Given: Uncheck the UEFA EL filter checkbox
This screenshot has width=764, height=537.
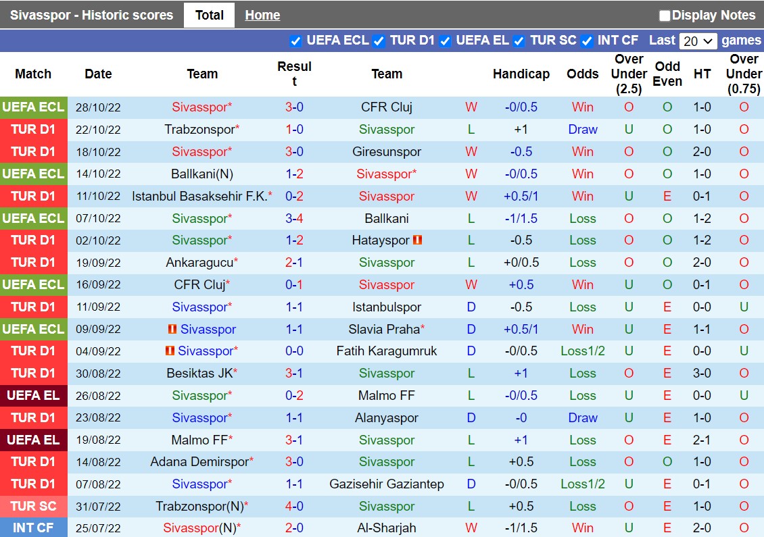Looking at the screenshot, I should [x=445, y=41].
